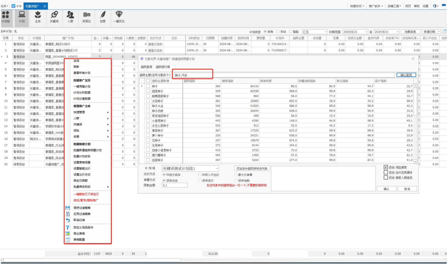The width and height of the screenshot is (448, 264).
Task: Click the 一键优化 diamond icon
Action: coord(119,17)
